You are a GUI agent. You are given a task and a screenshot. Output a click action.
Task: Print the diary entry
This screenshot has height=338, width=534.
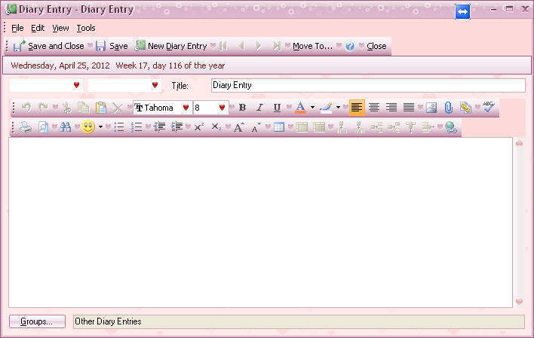click(26, 127)
